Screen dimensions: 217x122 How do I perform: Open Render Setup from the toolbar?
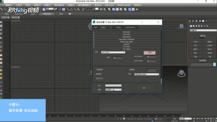pyautogui.click(x=129, y=9)
